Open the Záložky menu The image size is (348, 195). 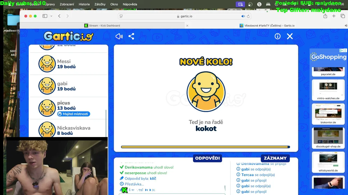pos(100,4)
